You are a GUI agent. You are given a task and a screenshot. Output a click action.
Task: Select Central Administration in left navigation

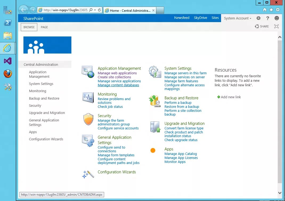tap(45, 64)
